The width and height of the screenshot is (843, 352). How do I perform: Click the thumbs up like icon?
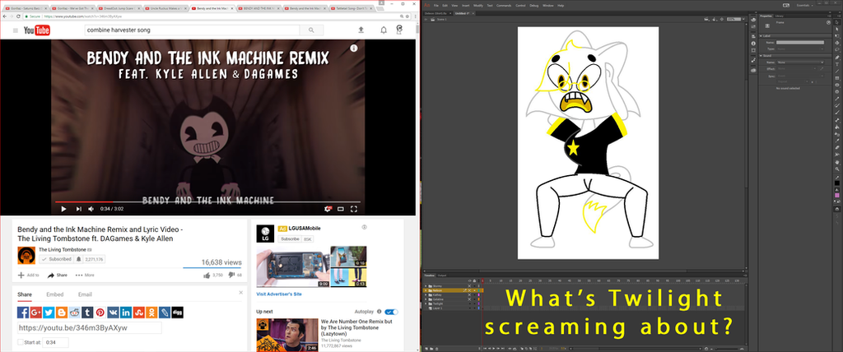(x=207, y=276)
